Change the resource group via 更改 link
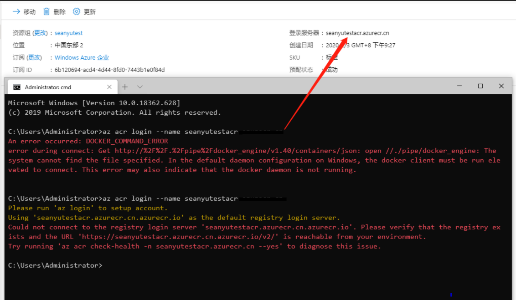The image size is (516, 300). coord(40,33)
